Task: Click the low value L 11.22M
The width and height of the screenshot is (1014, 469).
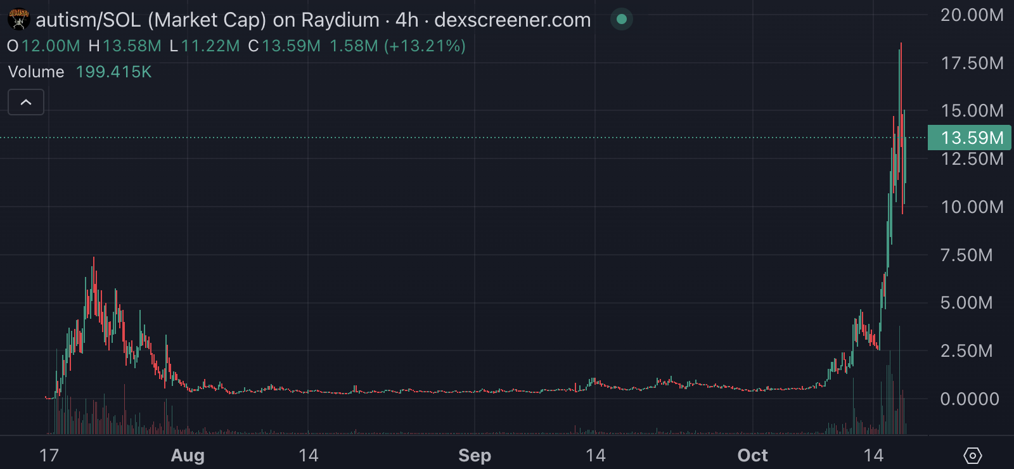Action: pos(205,46)
